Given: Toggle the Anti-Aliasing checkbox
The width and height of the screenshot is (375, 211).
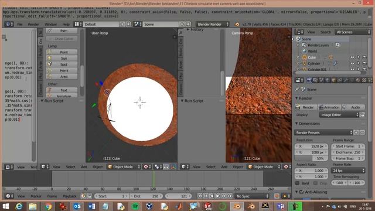Looking at the screenshot, I should [301, 192].
